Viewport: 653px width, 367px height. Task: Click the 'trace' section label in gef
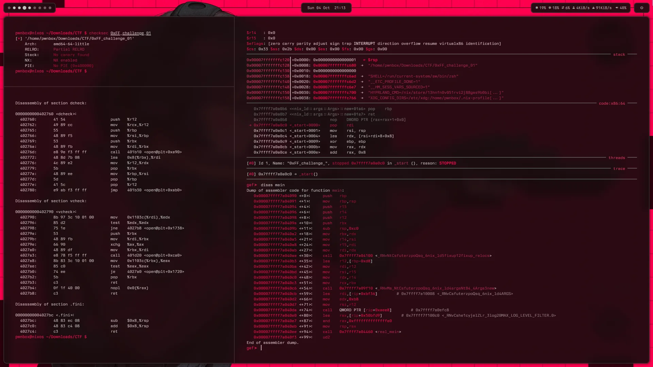(619, 169)
